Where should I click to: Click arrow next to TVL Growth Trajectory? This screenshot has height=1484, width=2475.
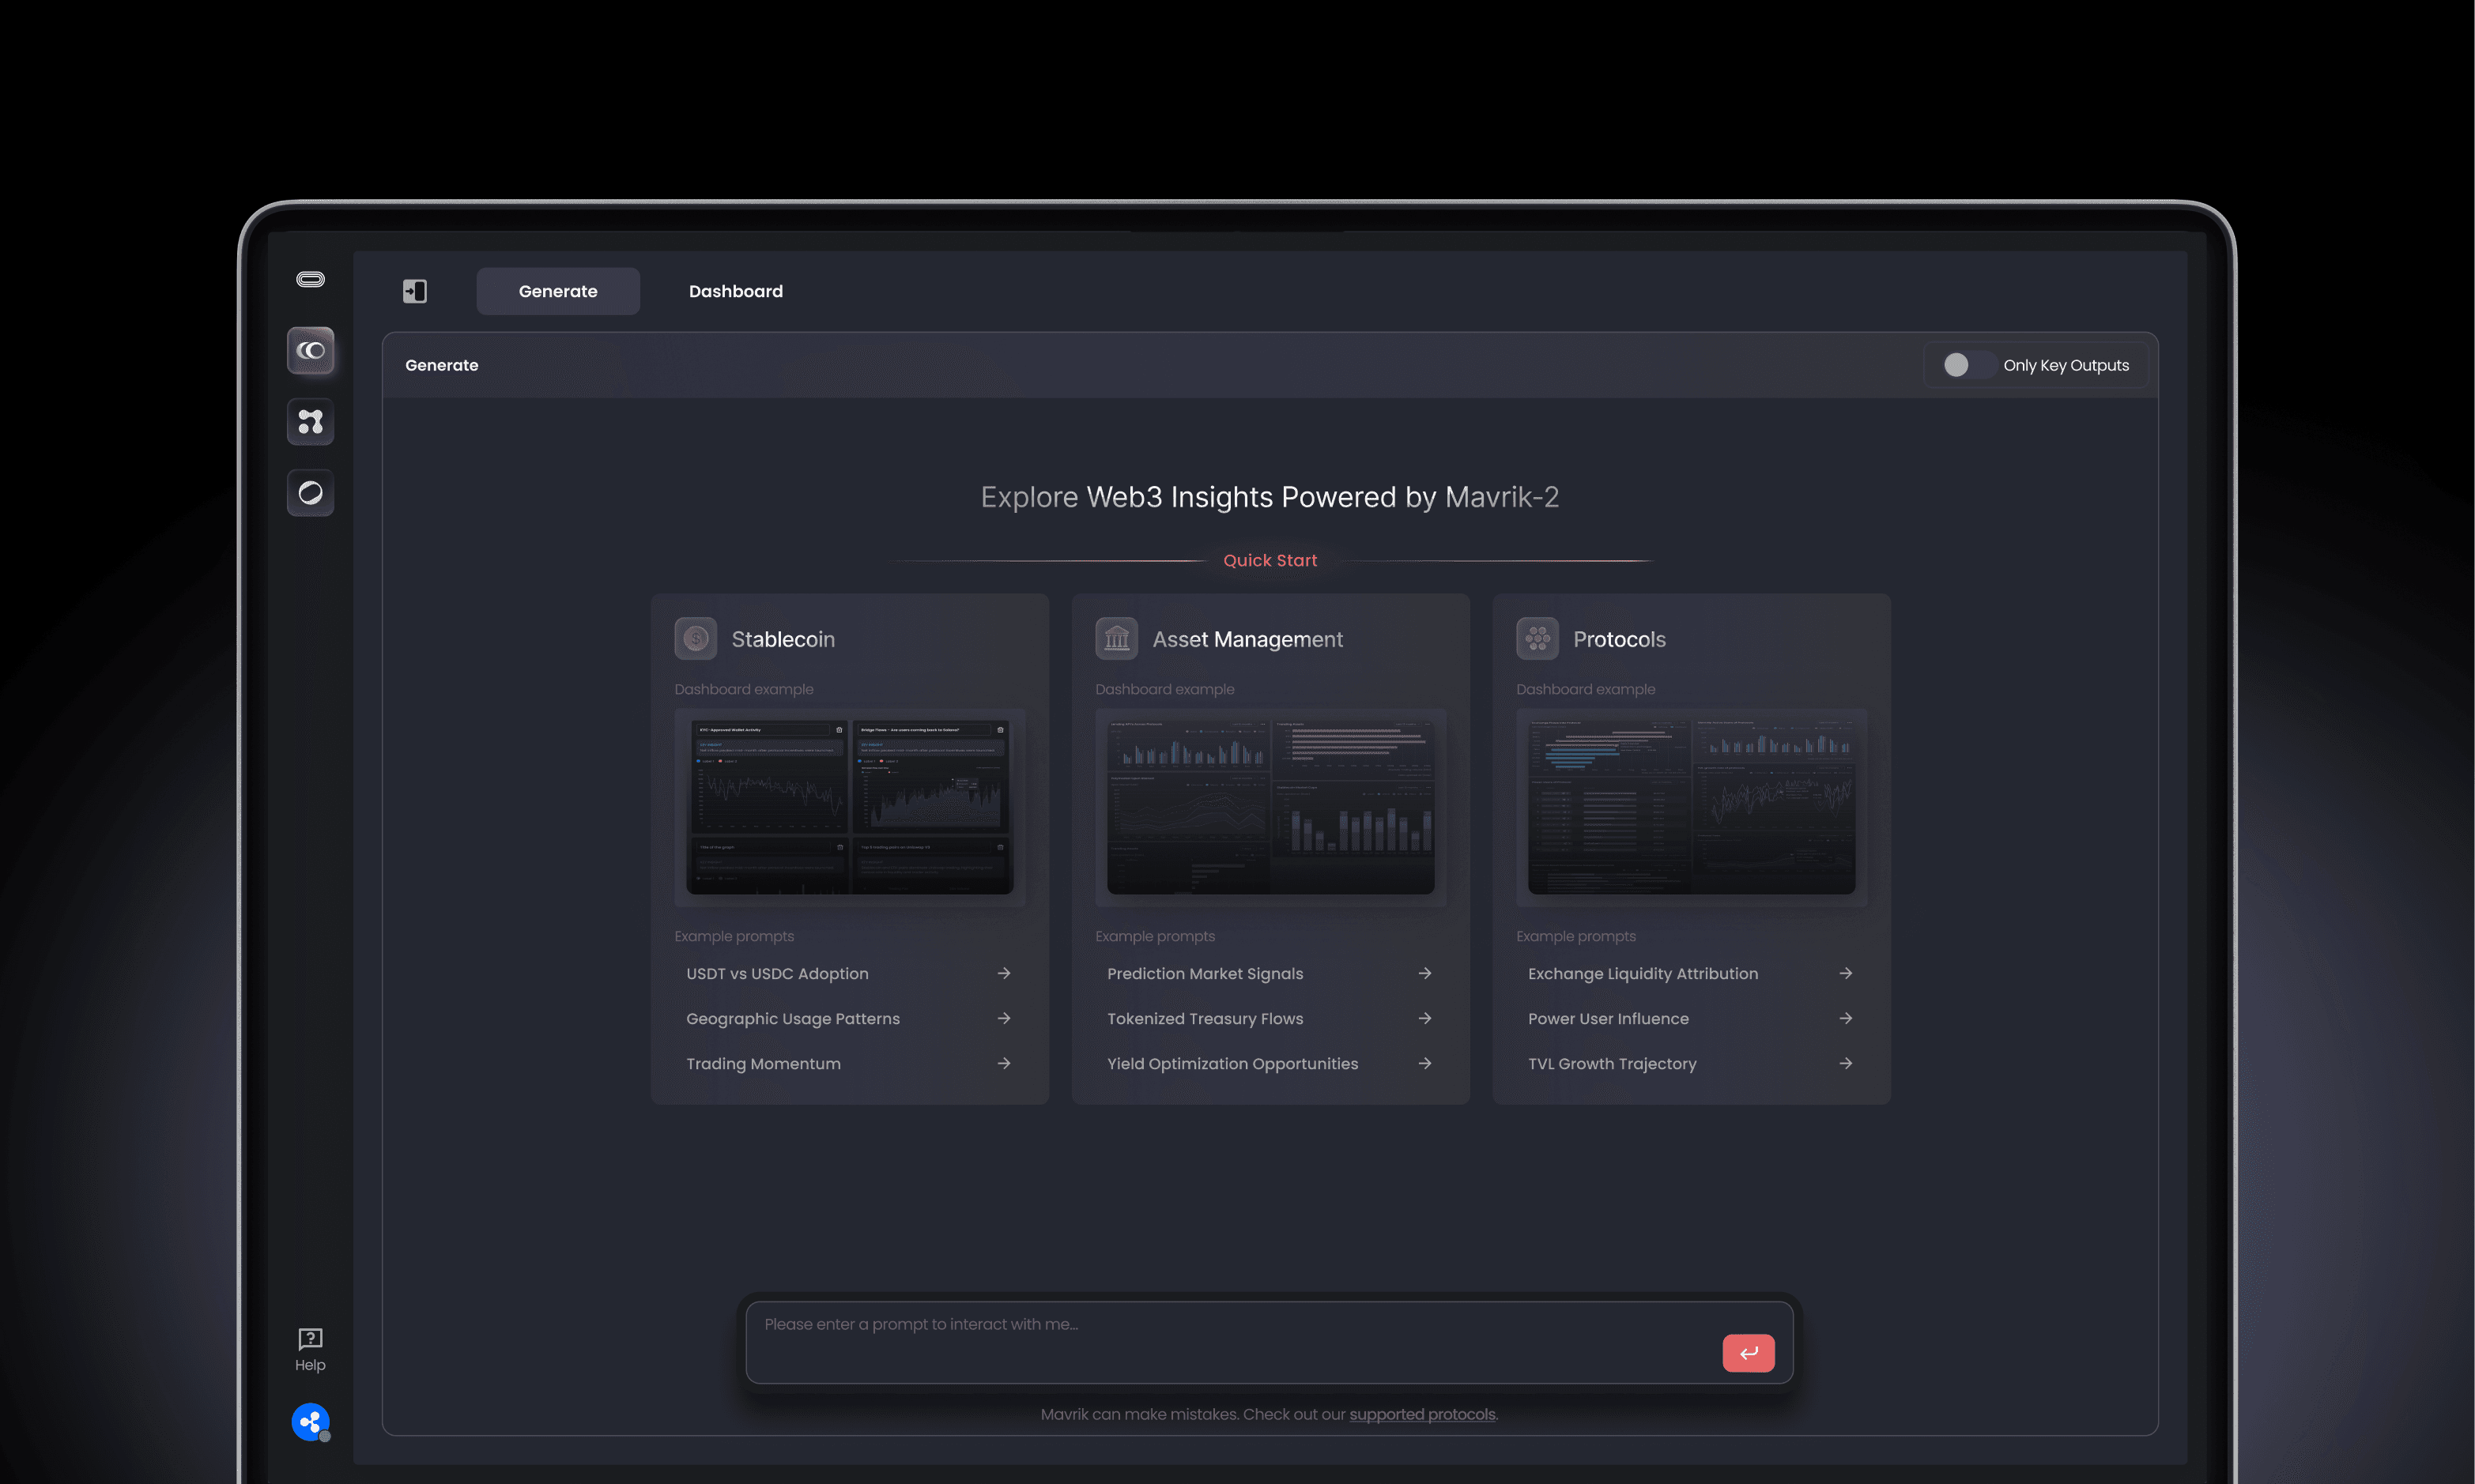pos(1845,1063)
